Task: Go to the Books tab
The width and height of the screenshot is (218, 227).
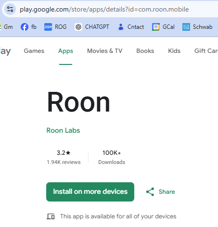Action: pyautogui.click(x=145, y=51)
